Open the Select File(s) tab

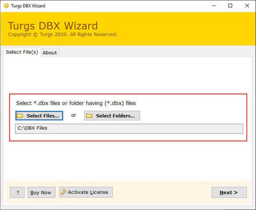click(x=22, y=52)
